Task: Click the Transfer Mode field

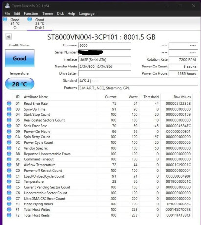Action: pyautogui.click(x=104, y=67)
